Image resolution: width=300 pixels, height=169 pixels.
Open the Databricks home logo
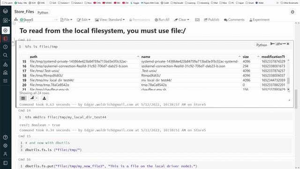tap(5, 11)
